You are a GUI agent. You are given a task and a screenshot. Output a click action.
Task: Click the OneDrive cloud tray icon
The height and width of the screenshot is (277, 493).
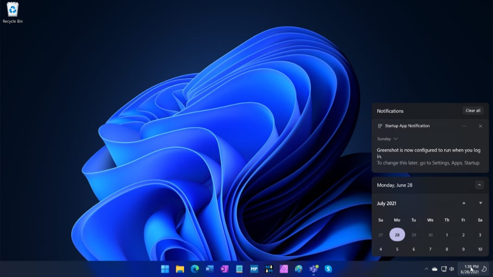pyautogui.click(x=435, y=269)
